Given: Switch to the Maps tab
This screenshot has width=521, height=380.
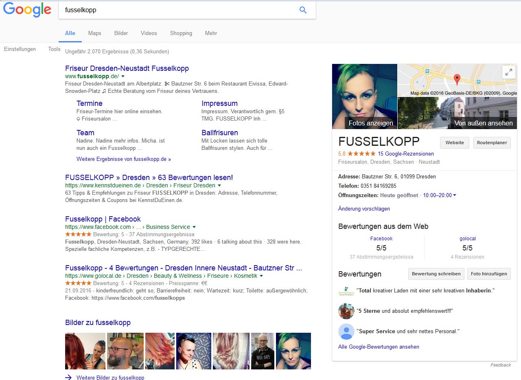Looking at the screenshot, I should pyautogui.click(x=95, y=33).
